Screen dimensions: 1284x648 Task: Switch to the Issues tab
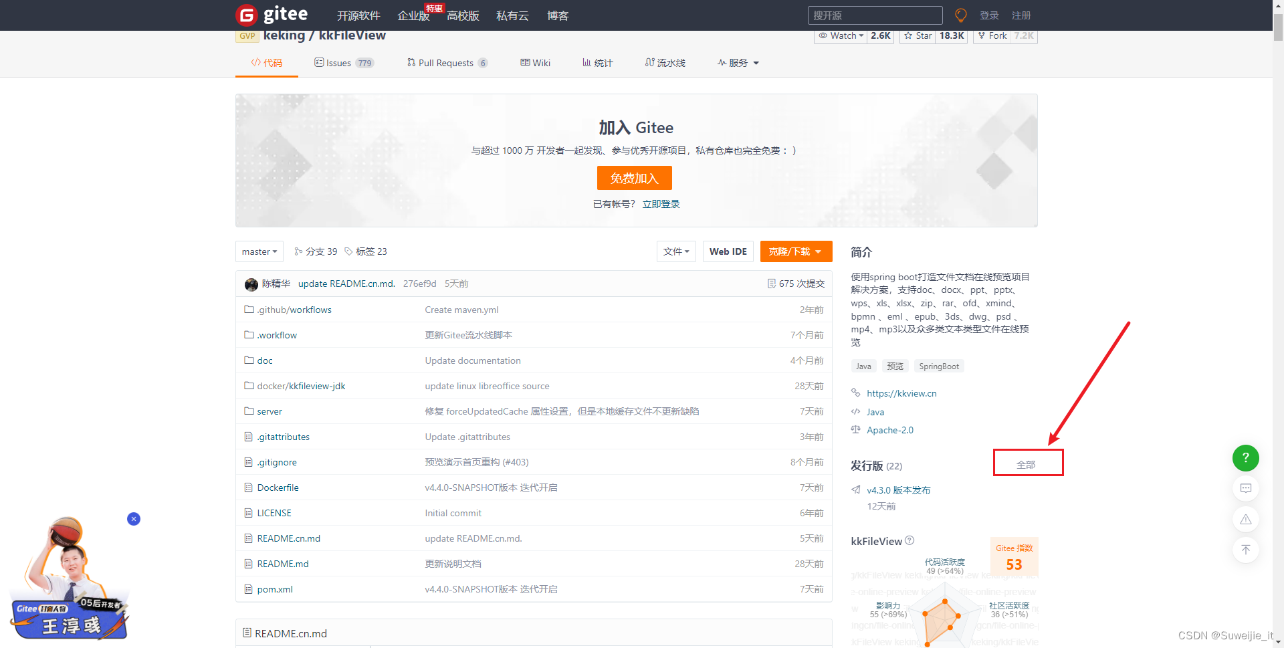click(344, 63)
